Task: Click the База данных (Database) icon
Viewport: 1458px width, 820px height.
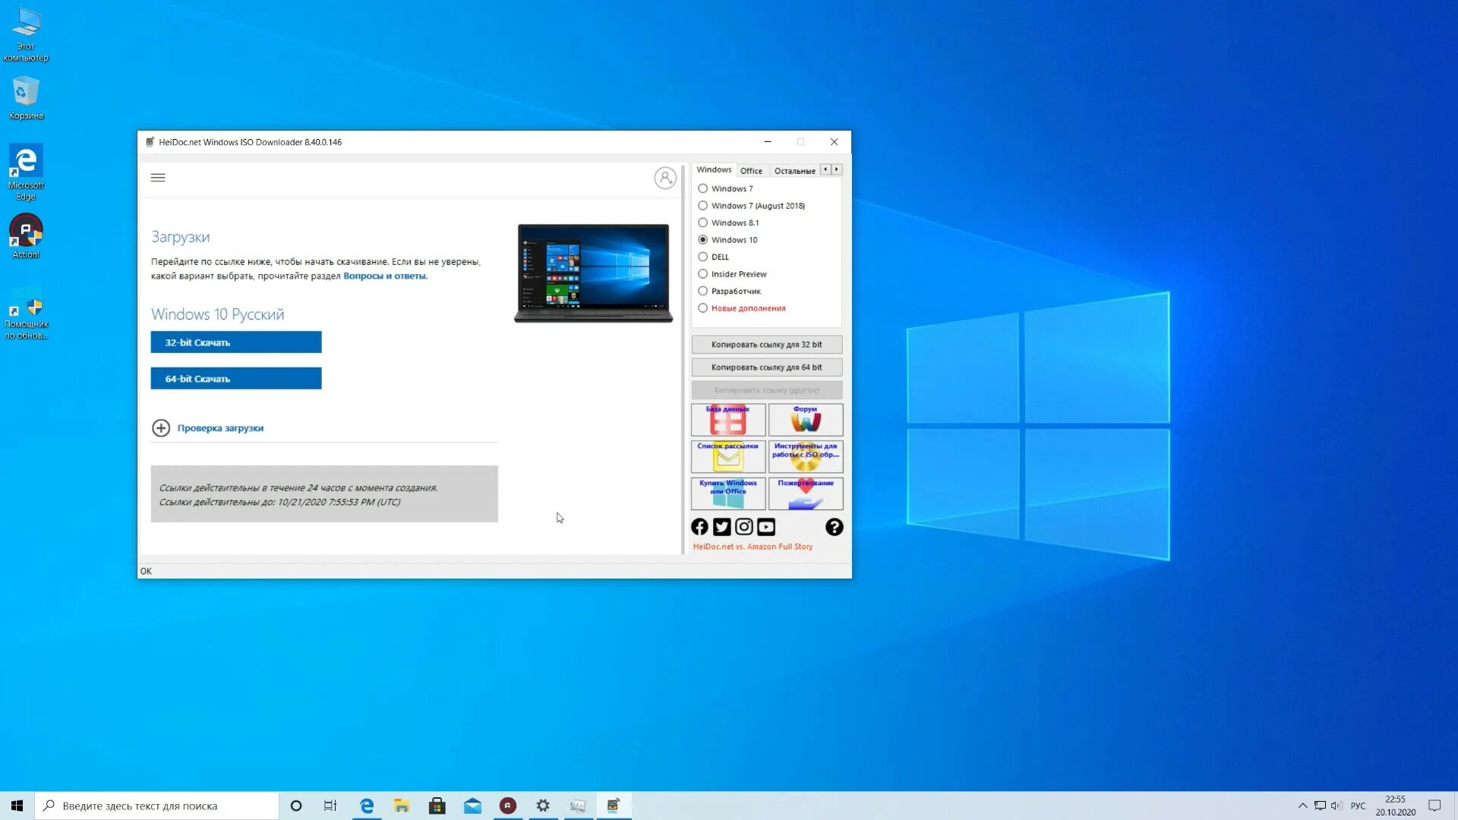Action: 727,420
